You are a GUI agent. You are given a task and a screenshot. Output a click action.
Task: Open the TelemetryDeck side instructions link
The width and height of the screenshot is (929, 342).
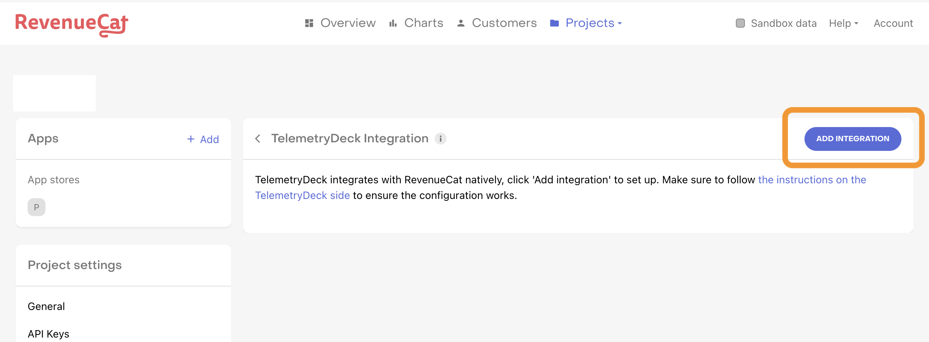tap(302, 195)
